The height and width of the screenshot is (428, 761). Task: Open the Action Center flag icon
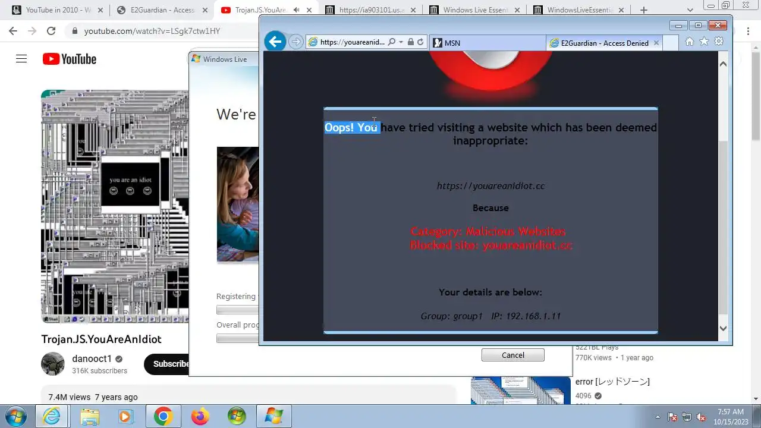[x=672, y=417]
